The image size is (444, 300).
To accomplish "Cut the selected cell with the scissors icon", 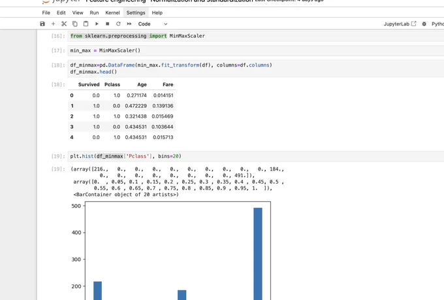I will pyautogui.click(x=64, y=24).
